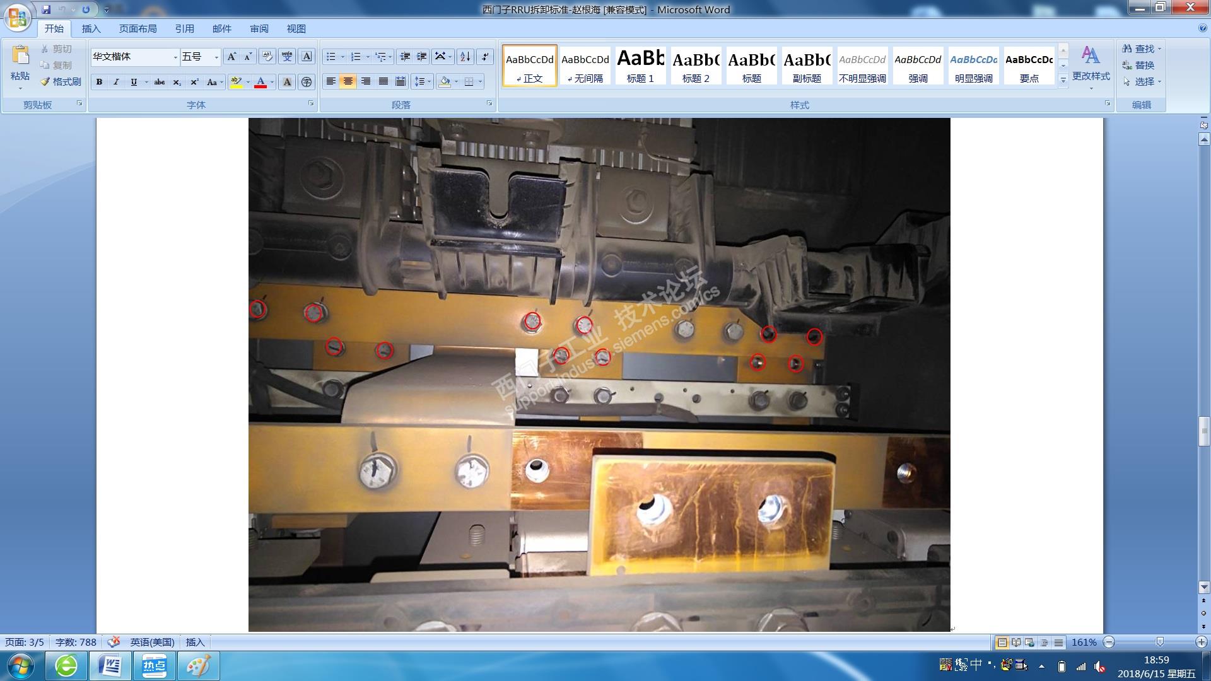Click the clear formatting eraser icon

[267, 57]
